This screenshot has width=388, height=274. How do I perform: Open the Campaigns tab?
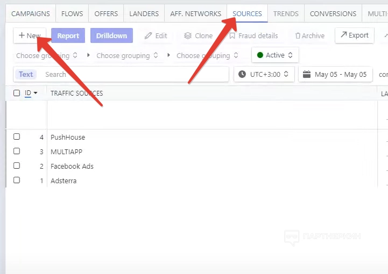coord(31,14)
